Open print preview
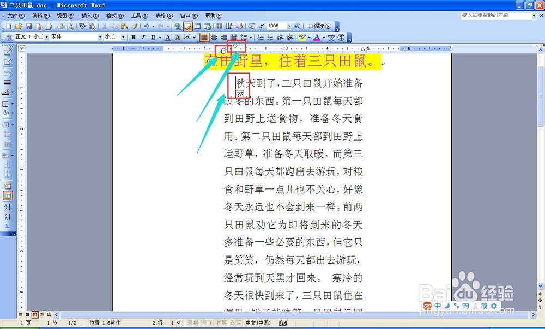Image resolution: width=545 pixels, height=329 pixels. [70, 26]
